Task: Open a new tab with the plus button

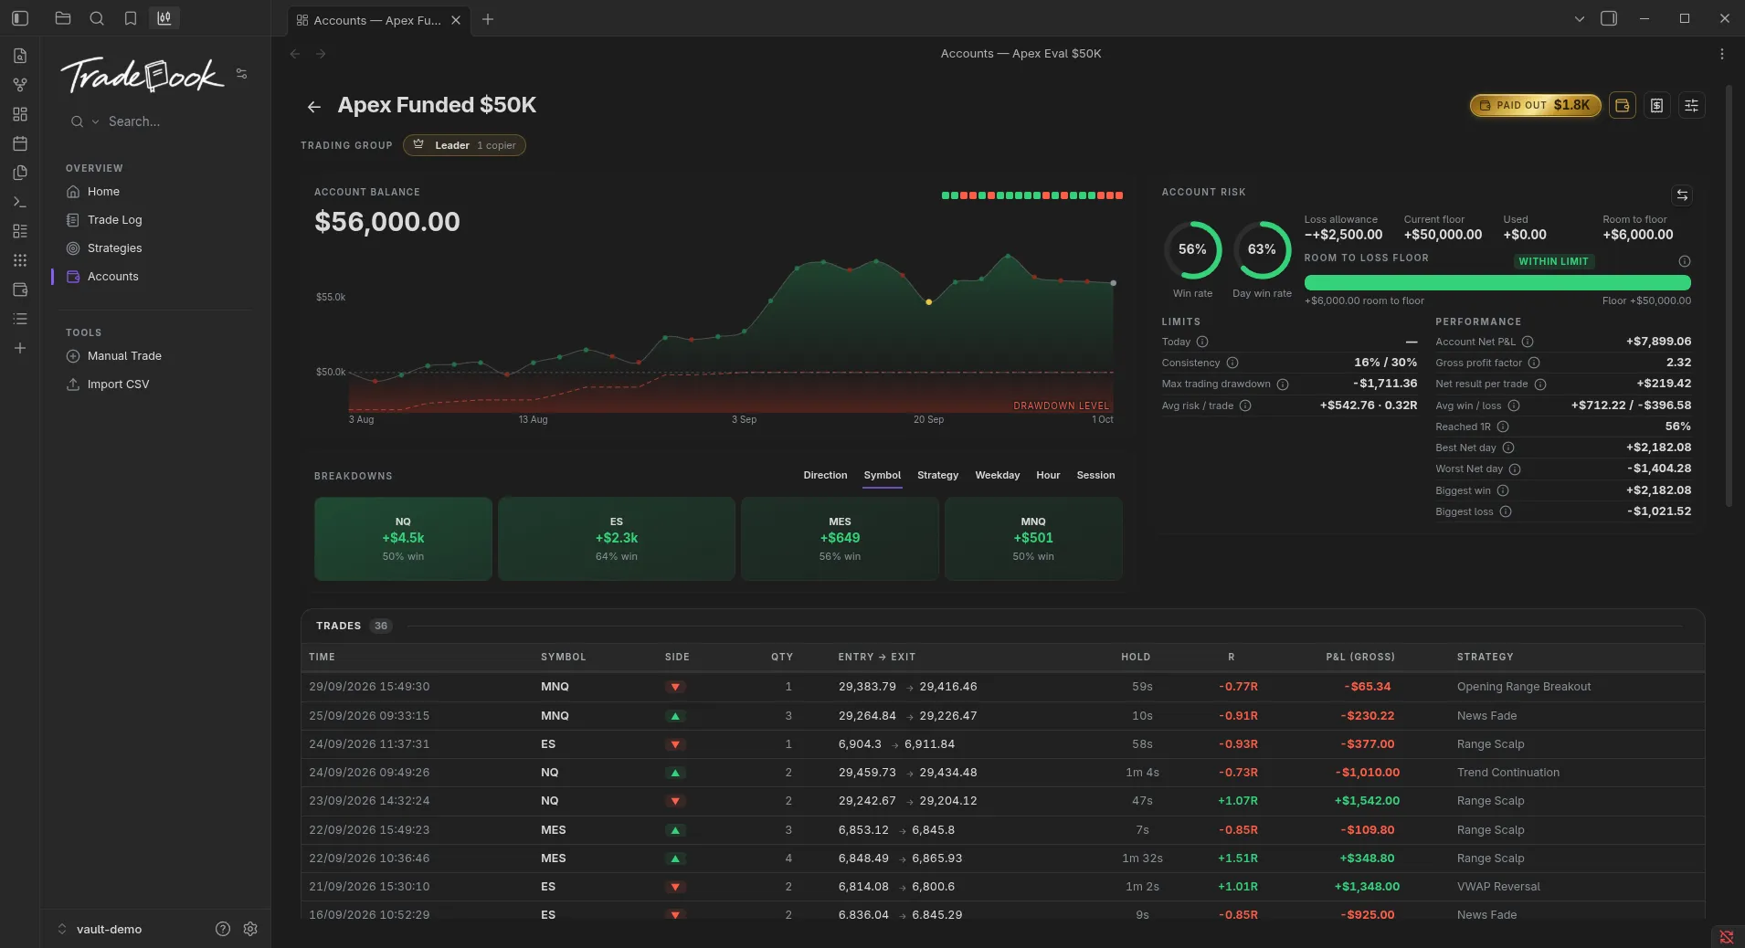Action: point(488,19)
